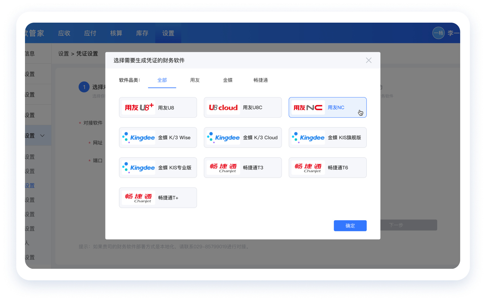Confirm selection with the 确定 button

click(x=350, y=226)
